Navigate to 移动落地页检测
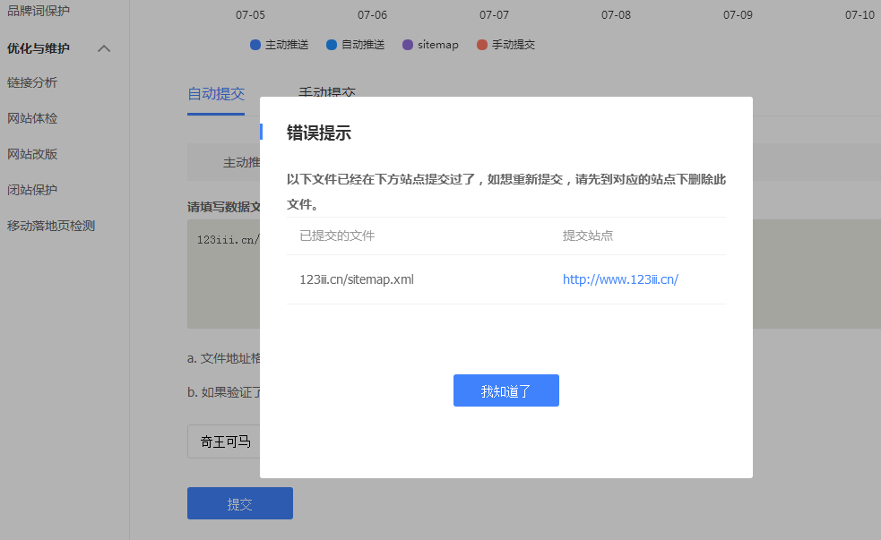Screen dimensions: 881x540 [51, 226]
